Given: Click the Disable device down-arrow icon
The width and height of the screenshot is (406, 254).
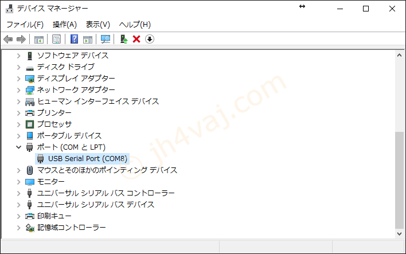Looking at the screenshot, I should click(150, 39).
